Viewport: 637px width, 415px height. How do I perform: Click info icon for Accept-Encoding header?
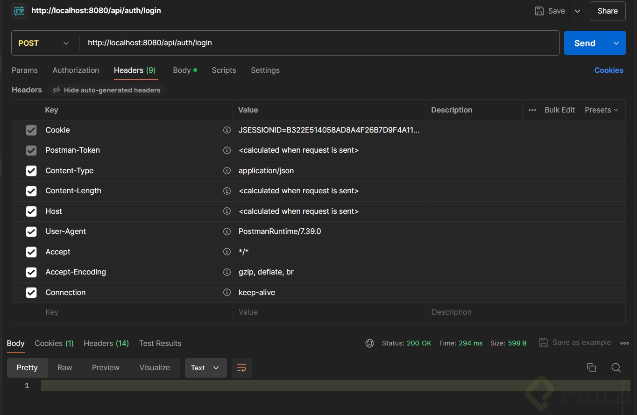coord(227,272)
